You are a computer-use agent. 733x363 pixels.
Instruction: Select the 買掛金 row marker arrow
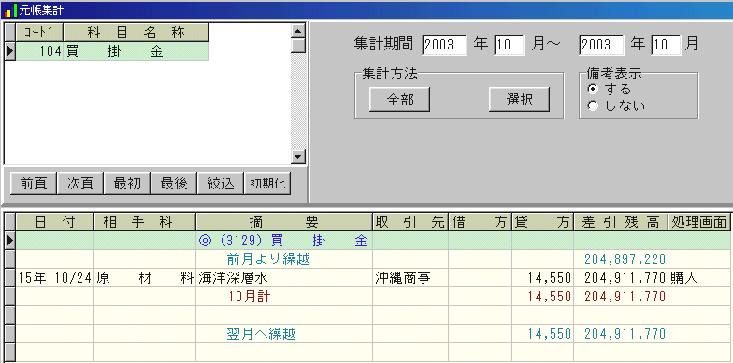click(x=9, y=51)
